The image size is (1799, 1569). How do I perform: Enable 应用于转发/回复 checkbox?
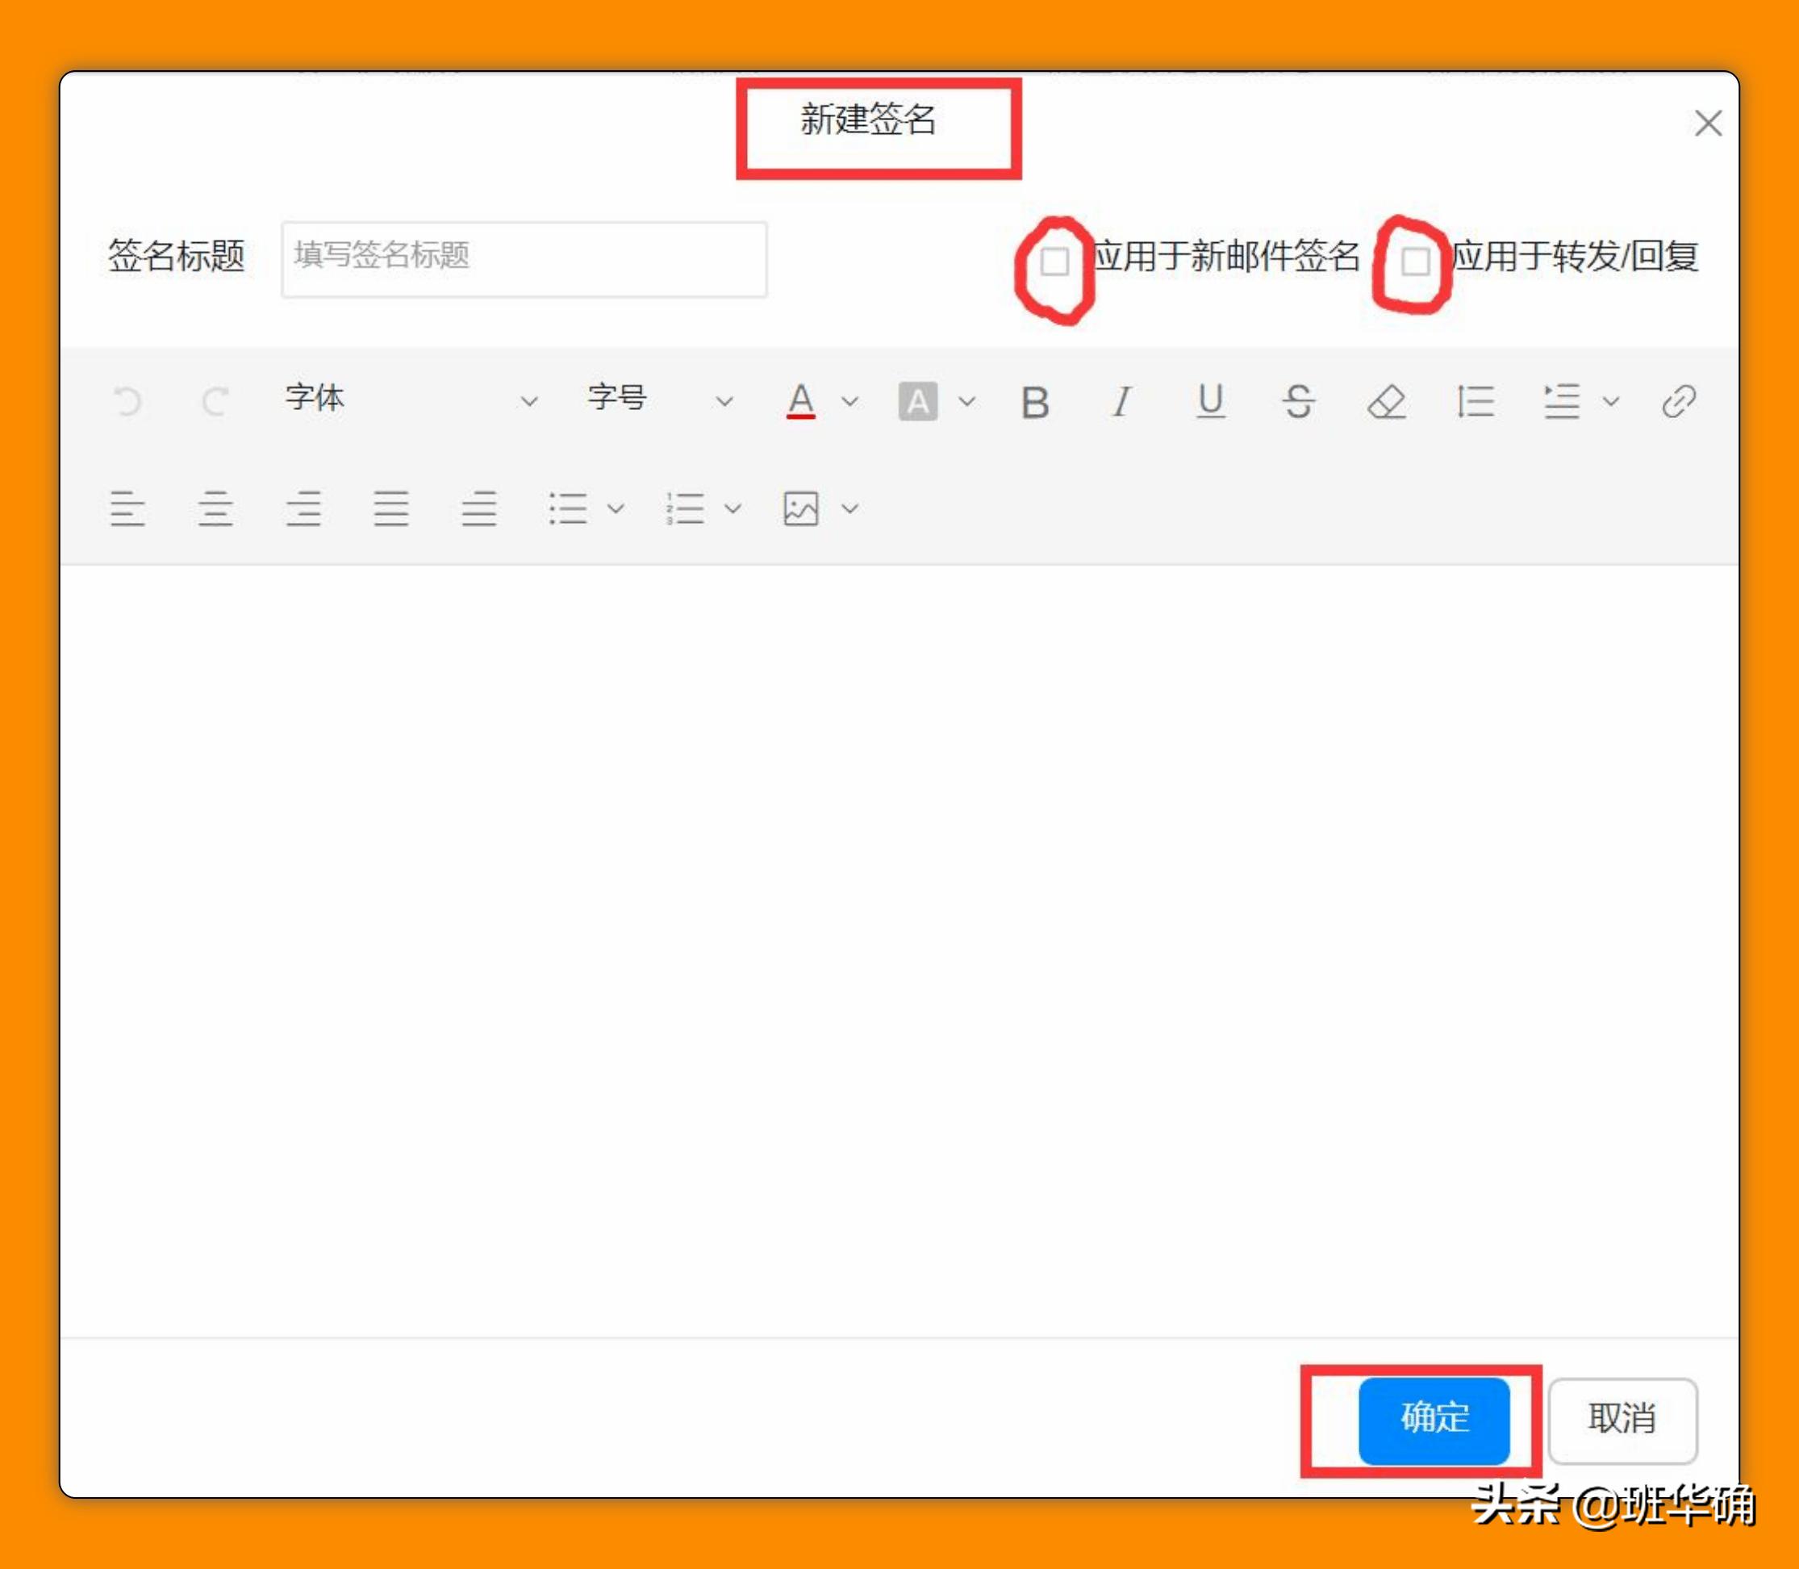click(1415, 260)
